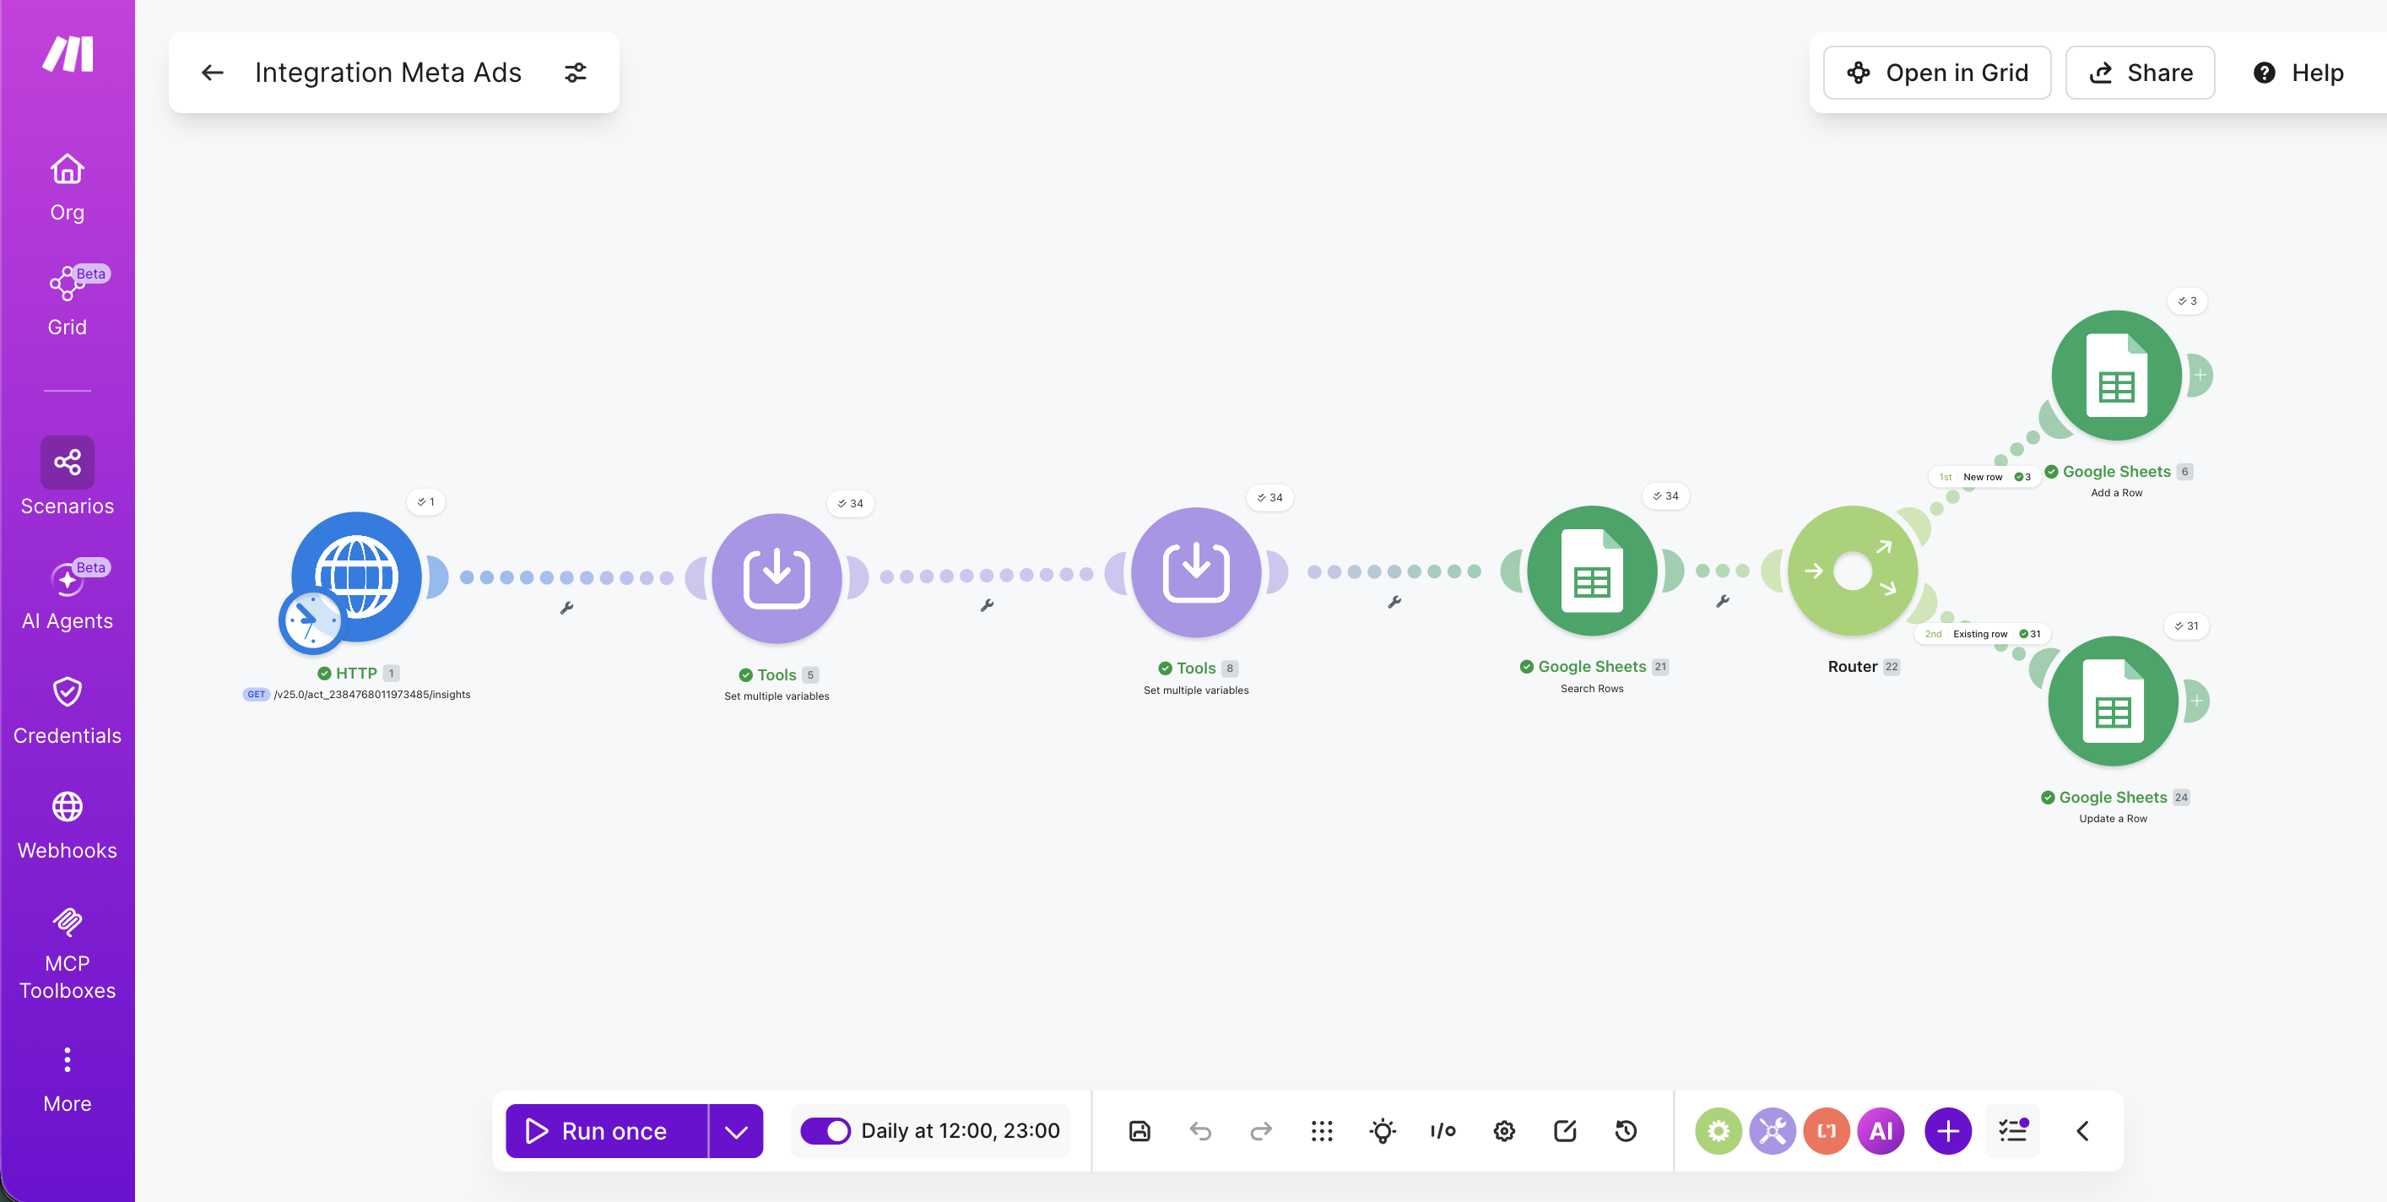
Task: Open the schedule clock on the HTTP module
Action: click(311, 620)
